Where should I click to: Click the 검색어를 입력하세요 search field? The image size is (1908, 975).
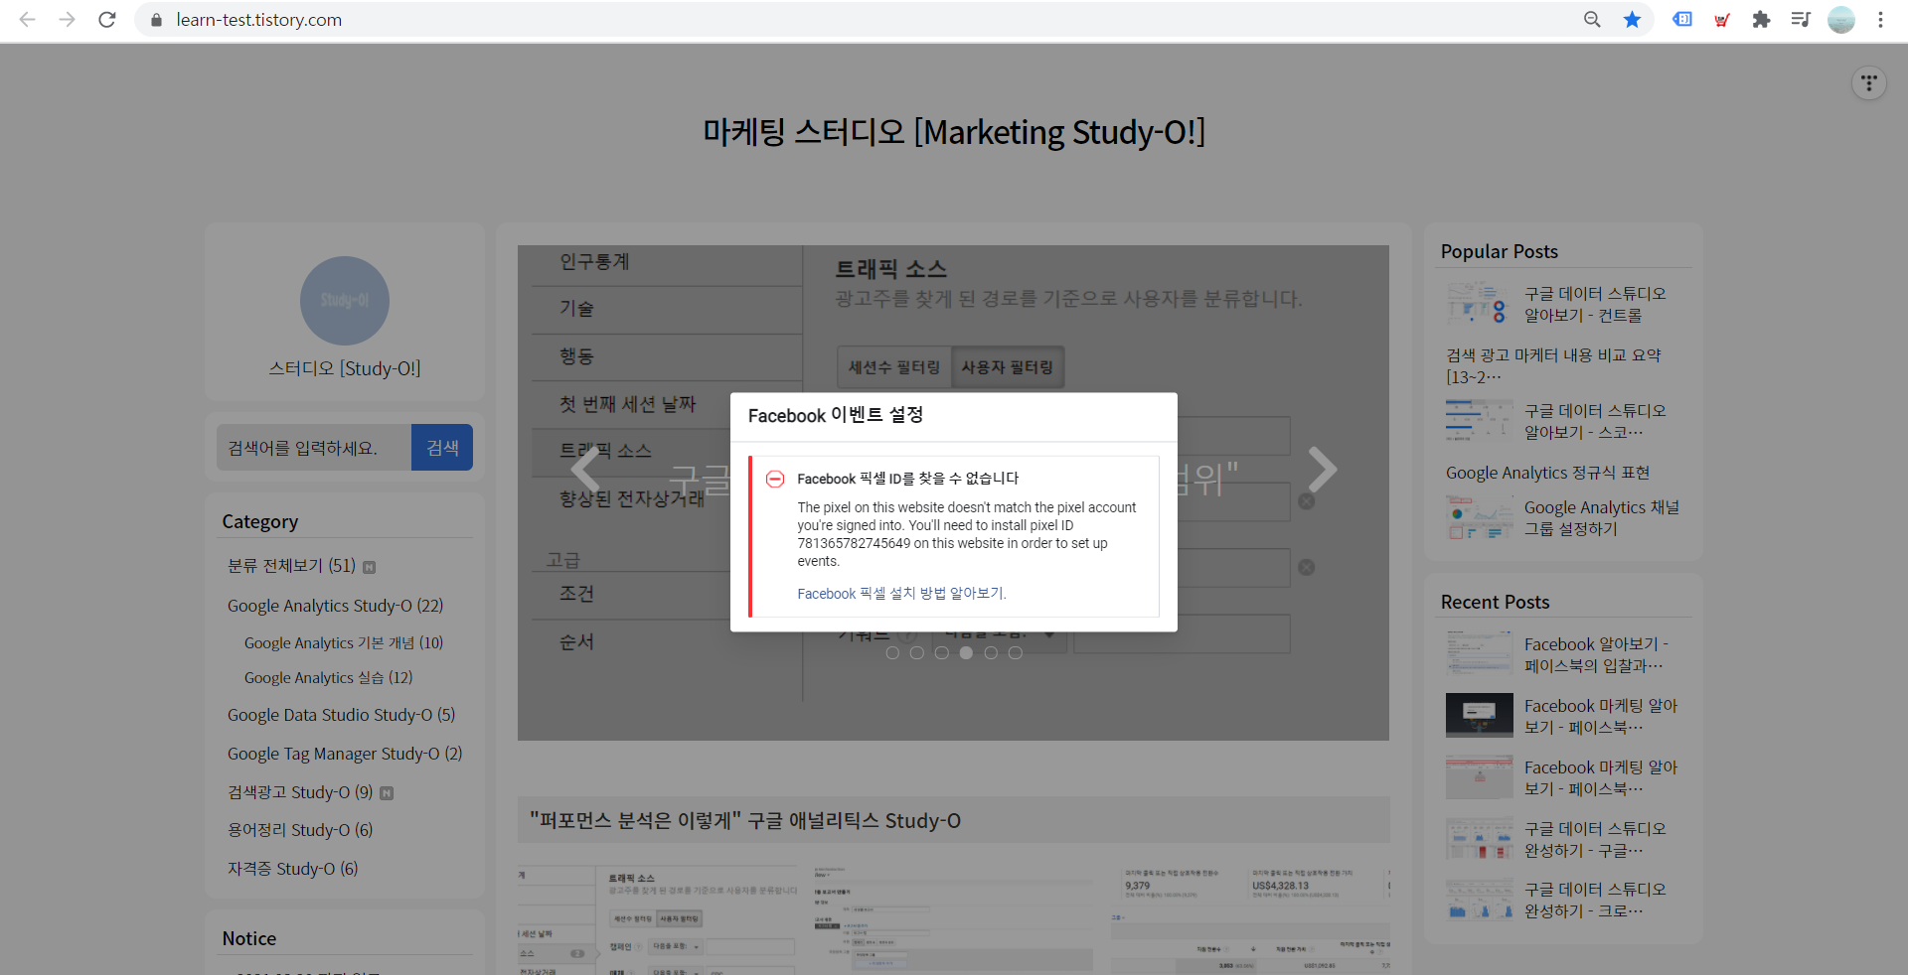[314, 448]
